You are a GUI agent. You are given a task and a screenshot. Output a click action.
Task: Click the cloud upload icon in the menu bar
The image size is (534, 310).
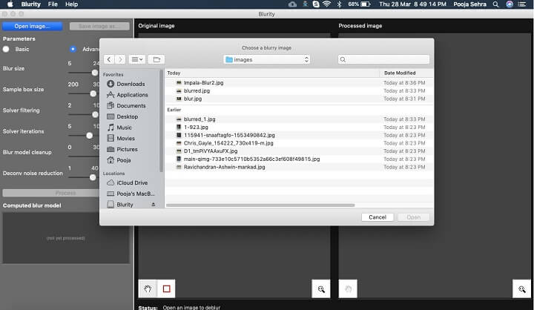tap(292, 4)
